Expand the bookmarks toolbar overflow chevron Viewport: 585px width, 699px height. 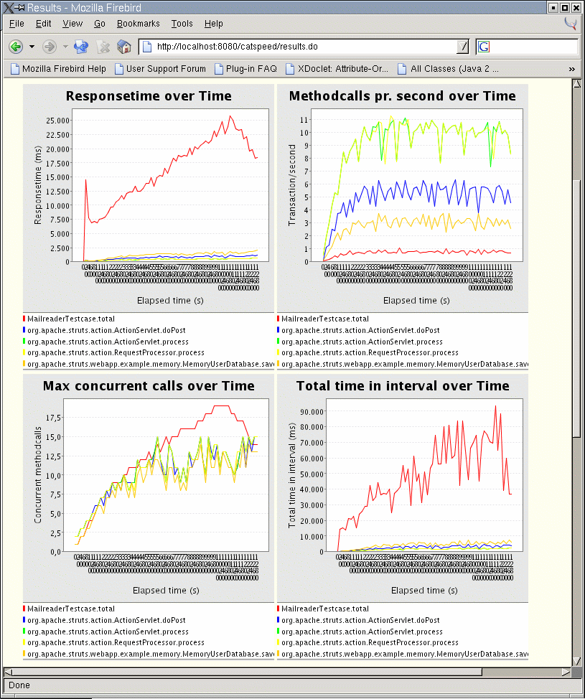coord(571,69)
